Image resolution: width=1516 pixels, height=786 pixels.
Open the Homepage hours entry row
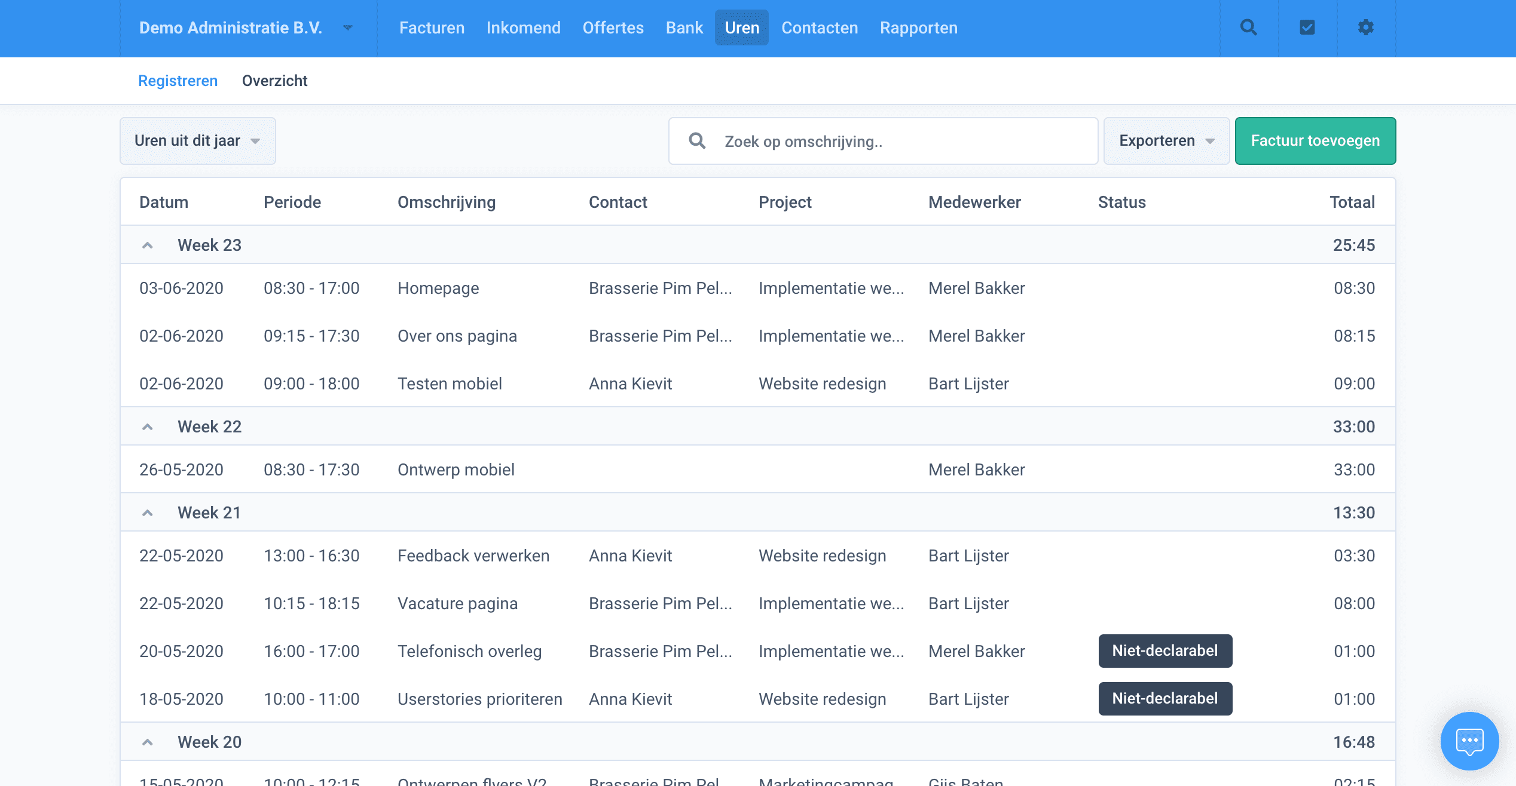pos(438,288)
